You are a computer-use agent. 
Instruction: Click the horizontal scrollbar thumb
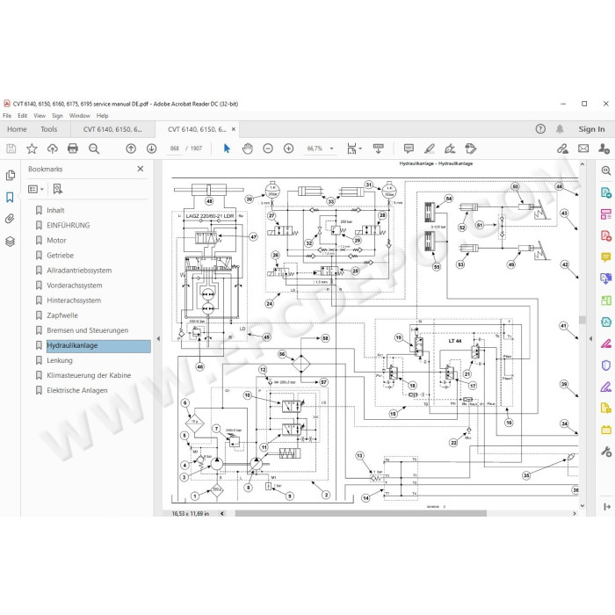coord(361,513)
